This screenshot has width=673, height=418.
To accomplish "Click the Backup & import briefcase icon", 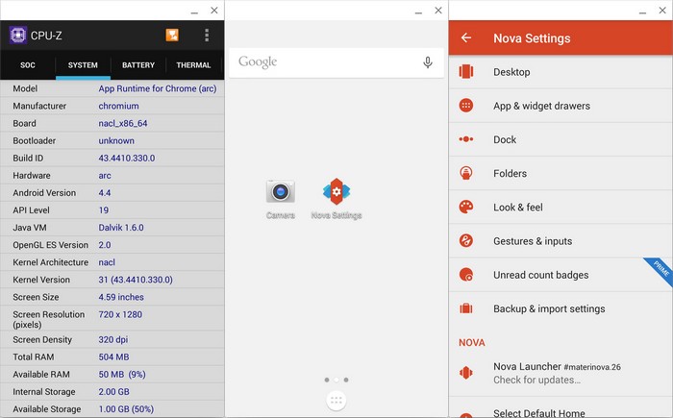I will [x=466, y=308].
